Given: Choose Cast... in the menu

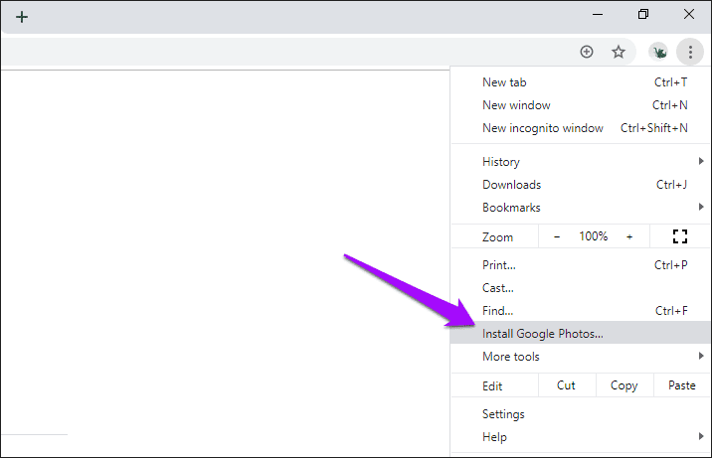Looking at the screenshot, I should (x=581, y=288).
